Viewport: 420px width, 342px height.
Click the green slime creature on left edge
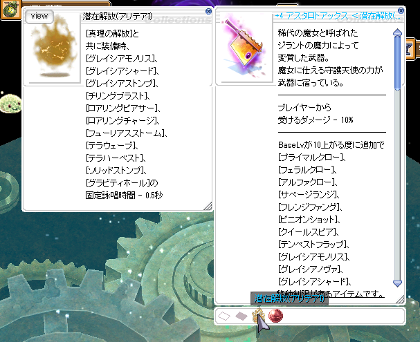10,104
